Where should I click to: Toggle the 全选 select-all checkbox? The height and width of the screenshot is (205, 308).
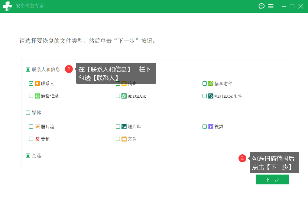(27, 156)
